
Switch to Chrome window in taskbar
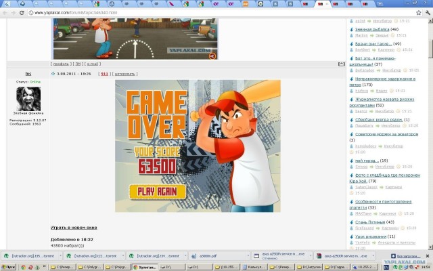(x=145, y=267)
